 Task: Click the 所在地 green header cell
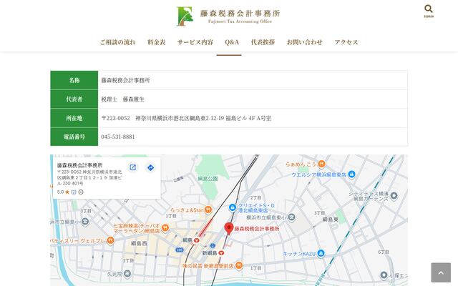pyautogui.click(x=74, y=118)
